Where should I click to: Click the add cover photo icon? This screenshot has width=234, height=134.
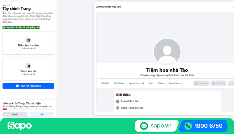point(28,66)
